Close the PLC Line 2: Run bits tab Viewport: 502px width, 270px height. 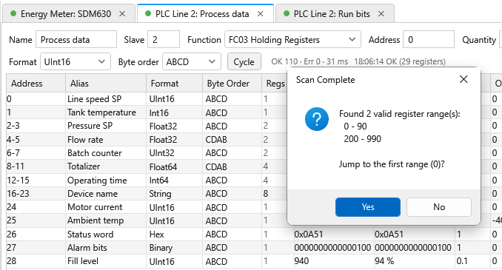click(x=381, y=14)
